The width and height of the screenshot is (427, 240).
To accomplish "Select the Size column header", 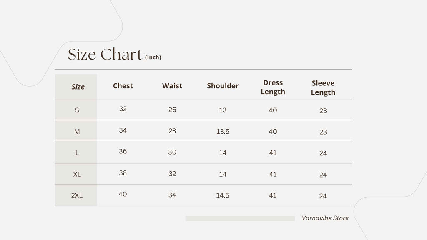I will (78, 87).
